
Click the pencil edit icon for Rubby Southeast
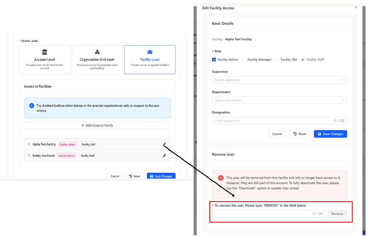tap(165, 156)
